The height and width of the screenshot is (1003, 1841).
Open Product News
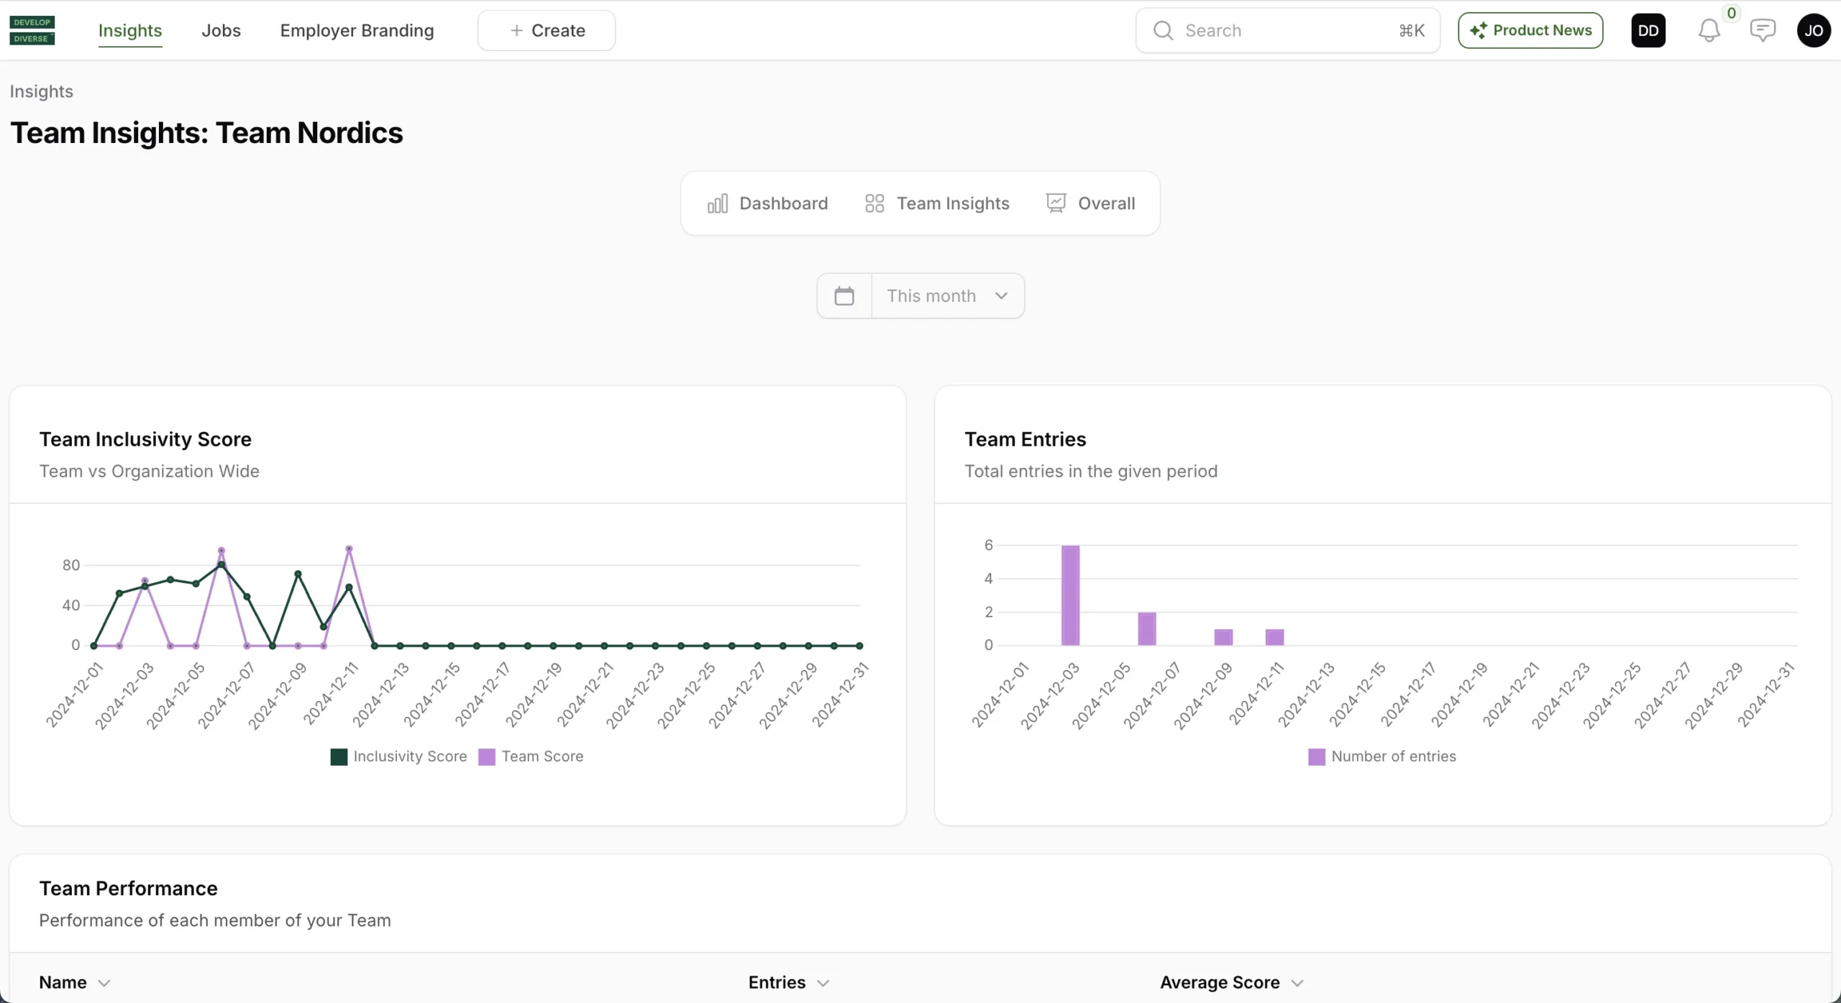(1530, 30)
